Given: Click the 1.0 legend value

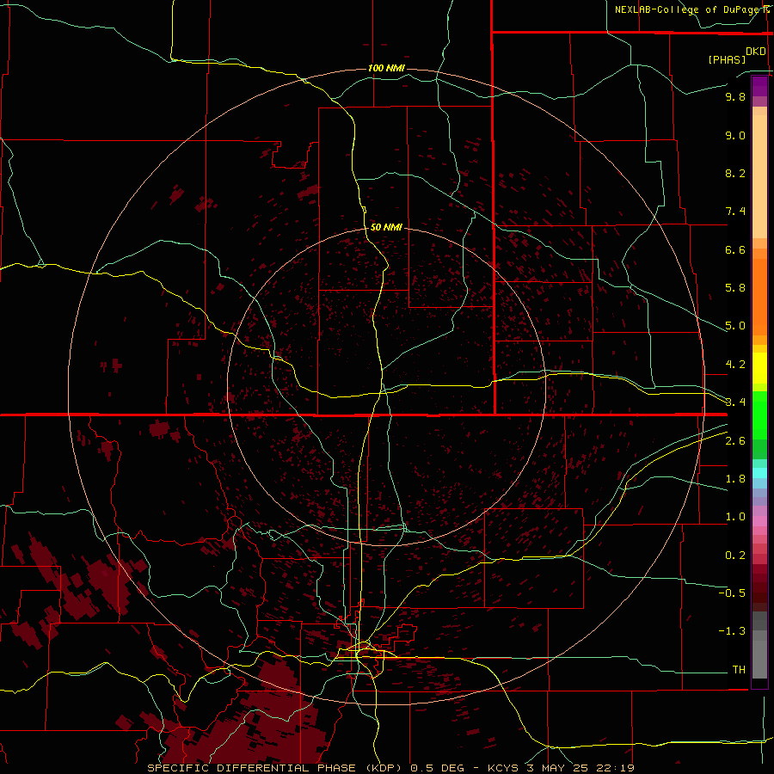Looking at the screenshot, I should [735, 517].
